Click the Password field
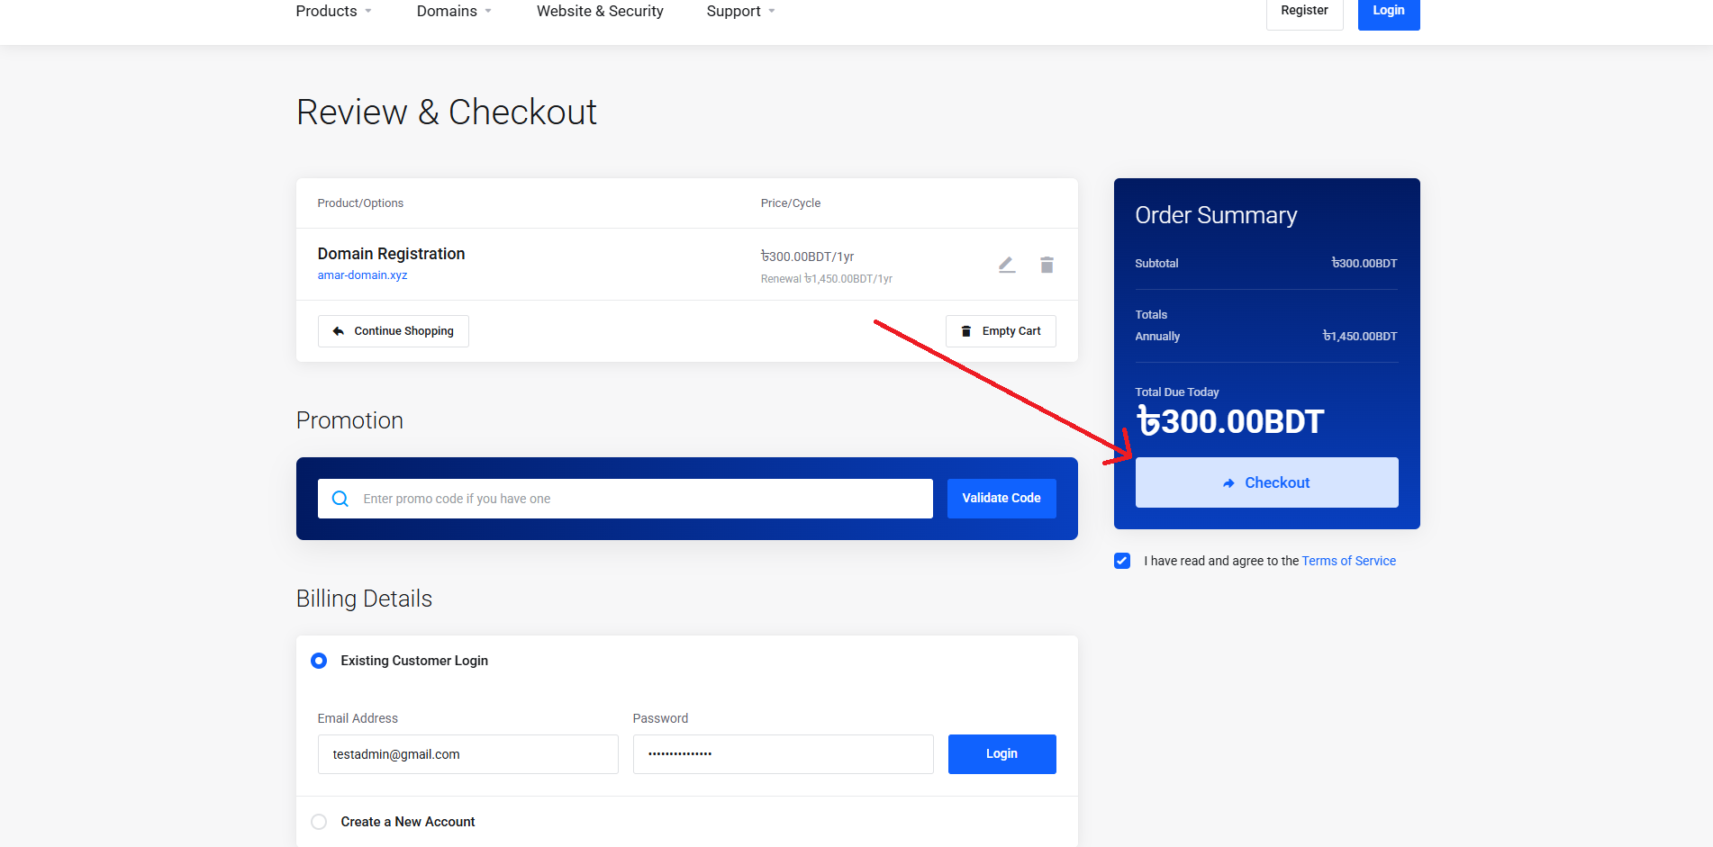 pyautogui.click(x=783, y=754)
